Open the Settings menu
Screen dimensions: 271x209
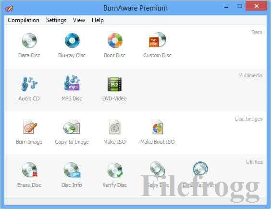pyautogui.click(x=56, y=20)
